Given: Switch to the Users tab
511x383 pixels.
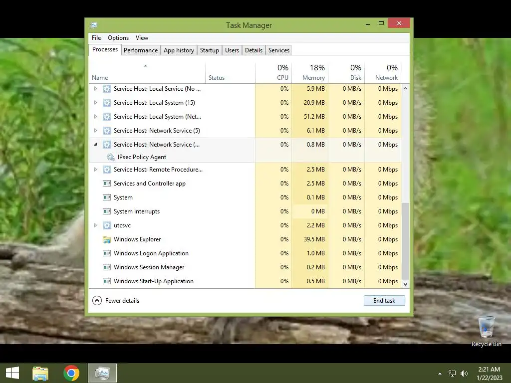Looking at the screenshot, I should click(x=232, y=50).
